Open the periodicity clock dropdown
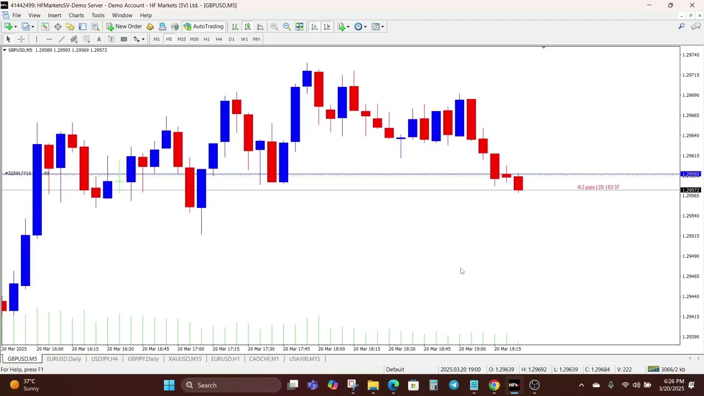Viewport: 704px width, 396px height. 361,26
